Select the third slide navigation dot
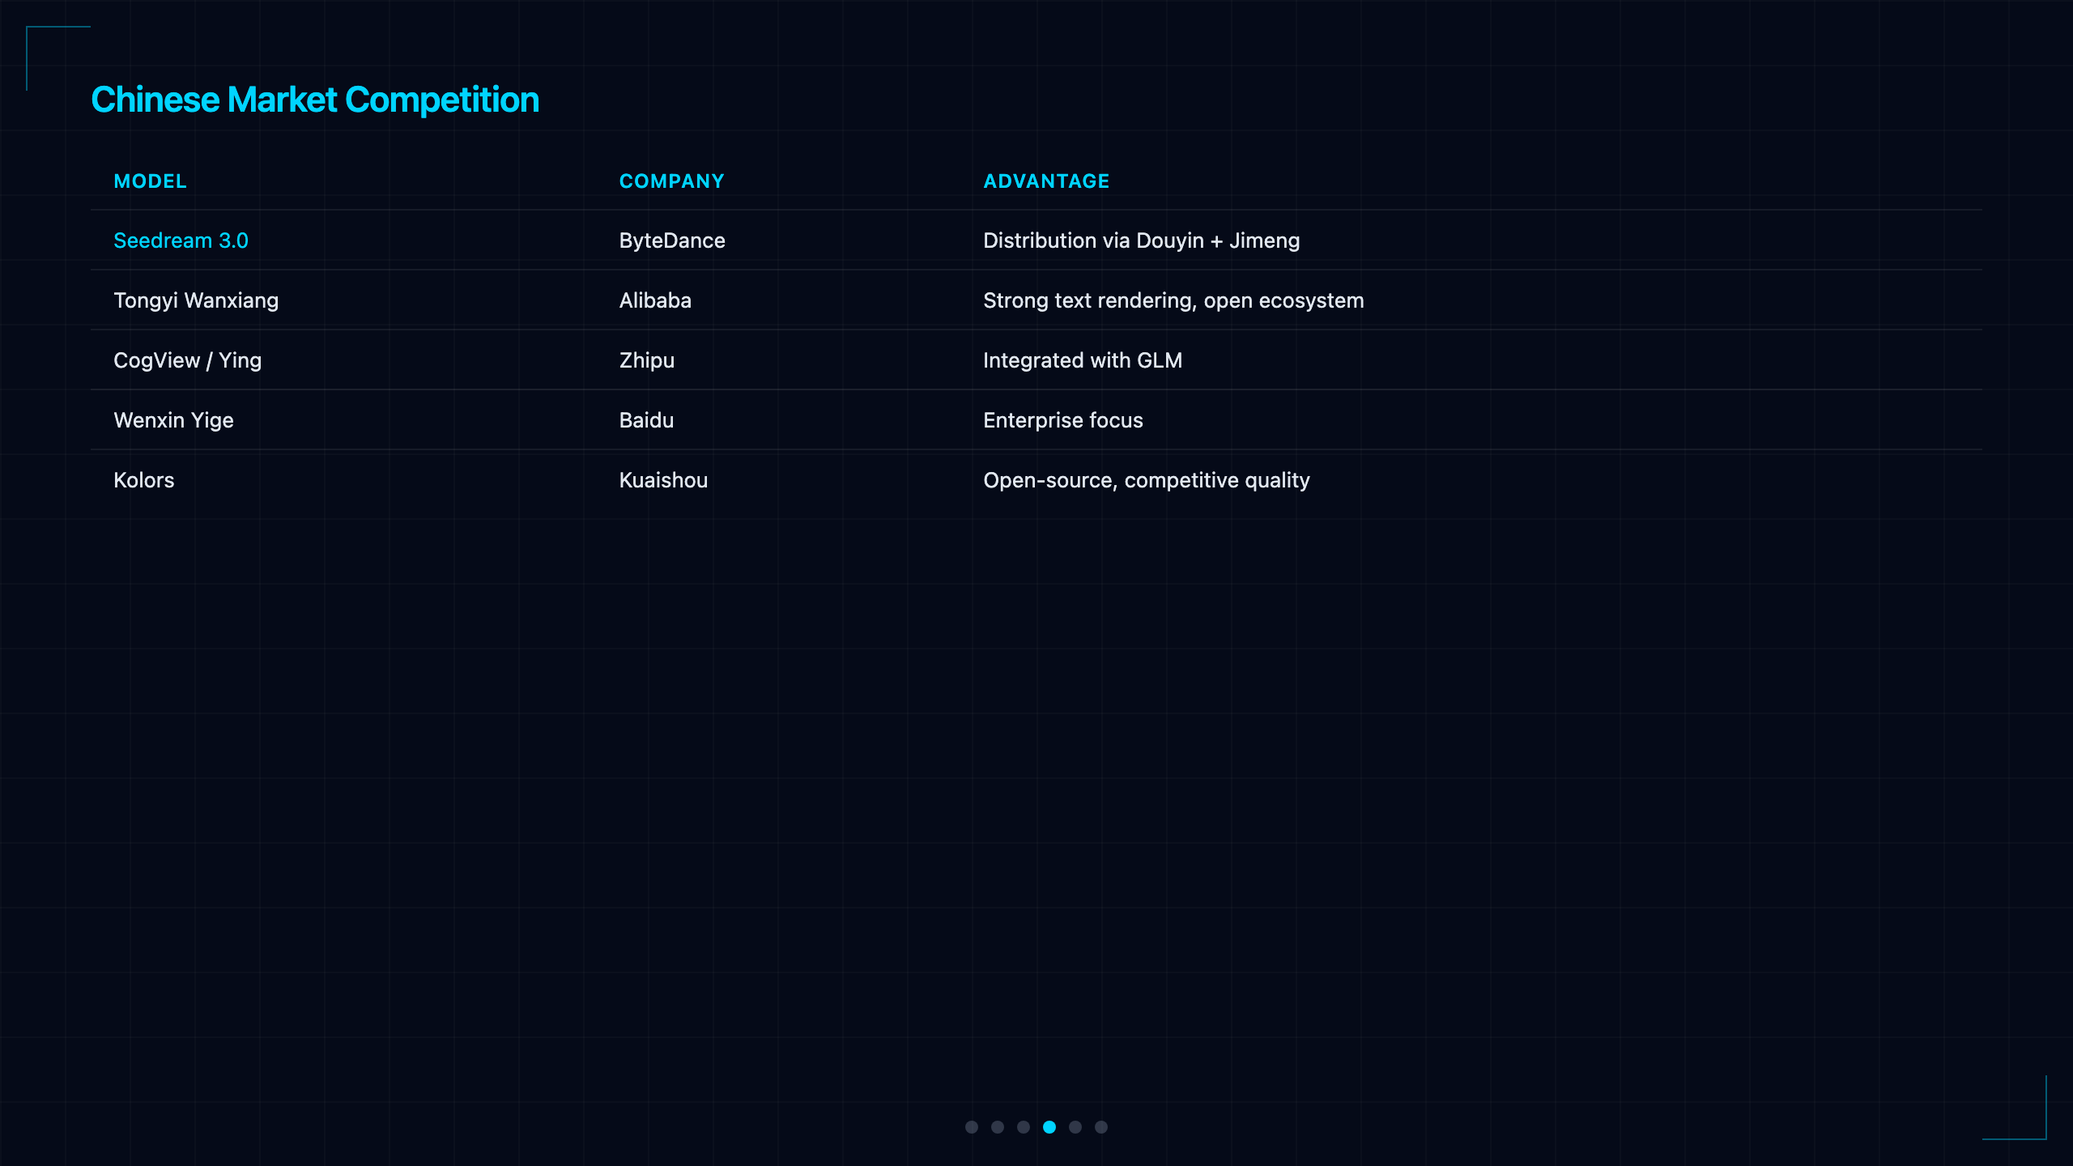Image resolution: width=2073 pixels, height=1166 pixels. (x=1024, y=1127)
